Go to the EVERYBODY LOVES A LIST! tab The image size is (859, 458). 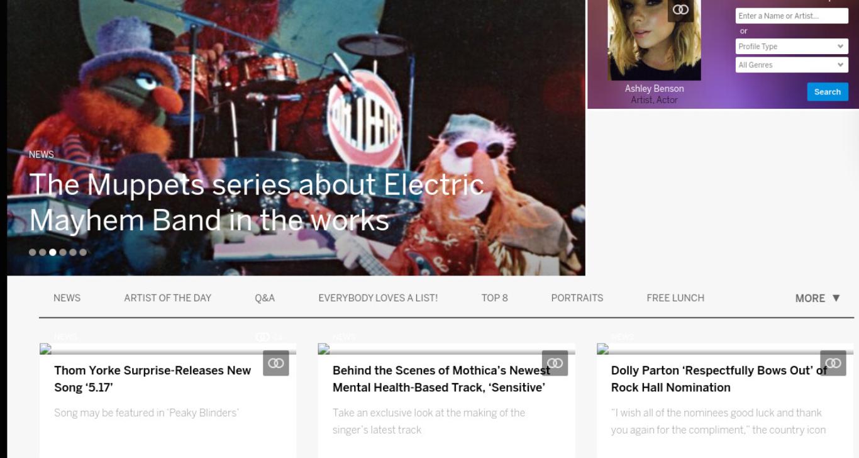tap(378, 298)
